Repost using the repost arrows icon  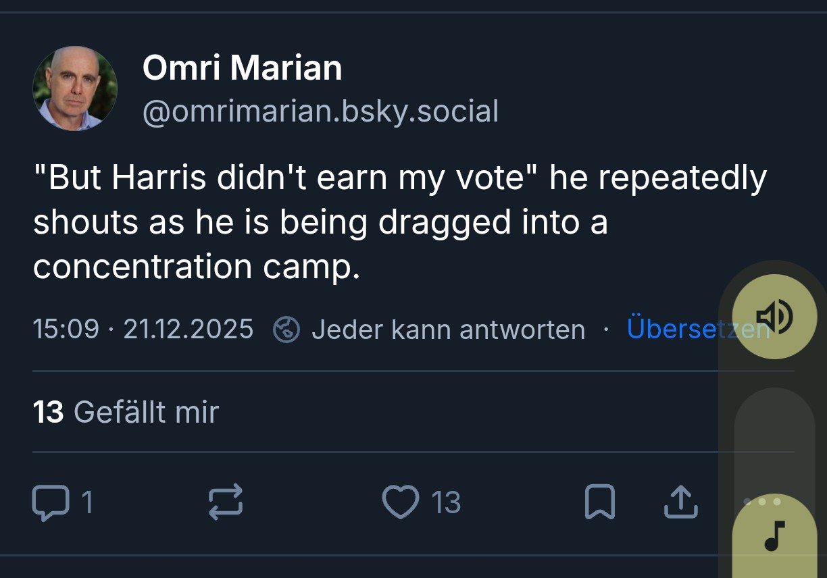(x=225, y=502)
